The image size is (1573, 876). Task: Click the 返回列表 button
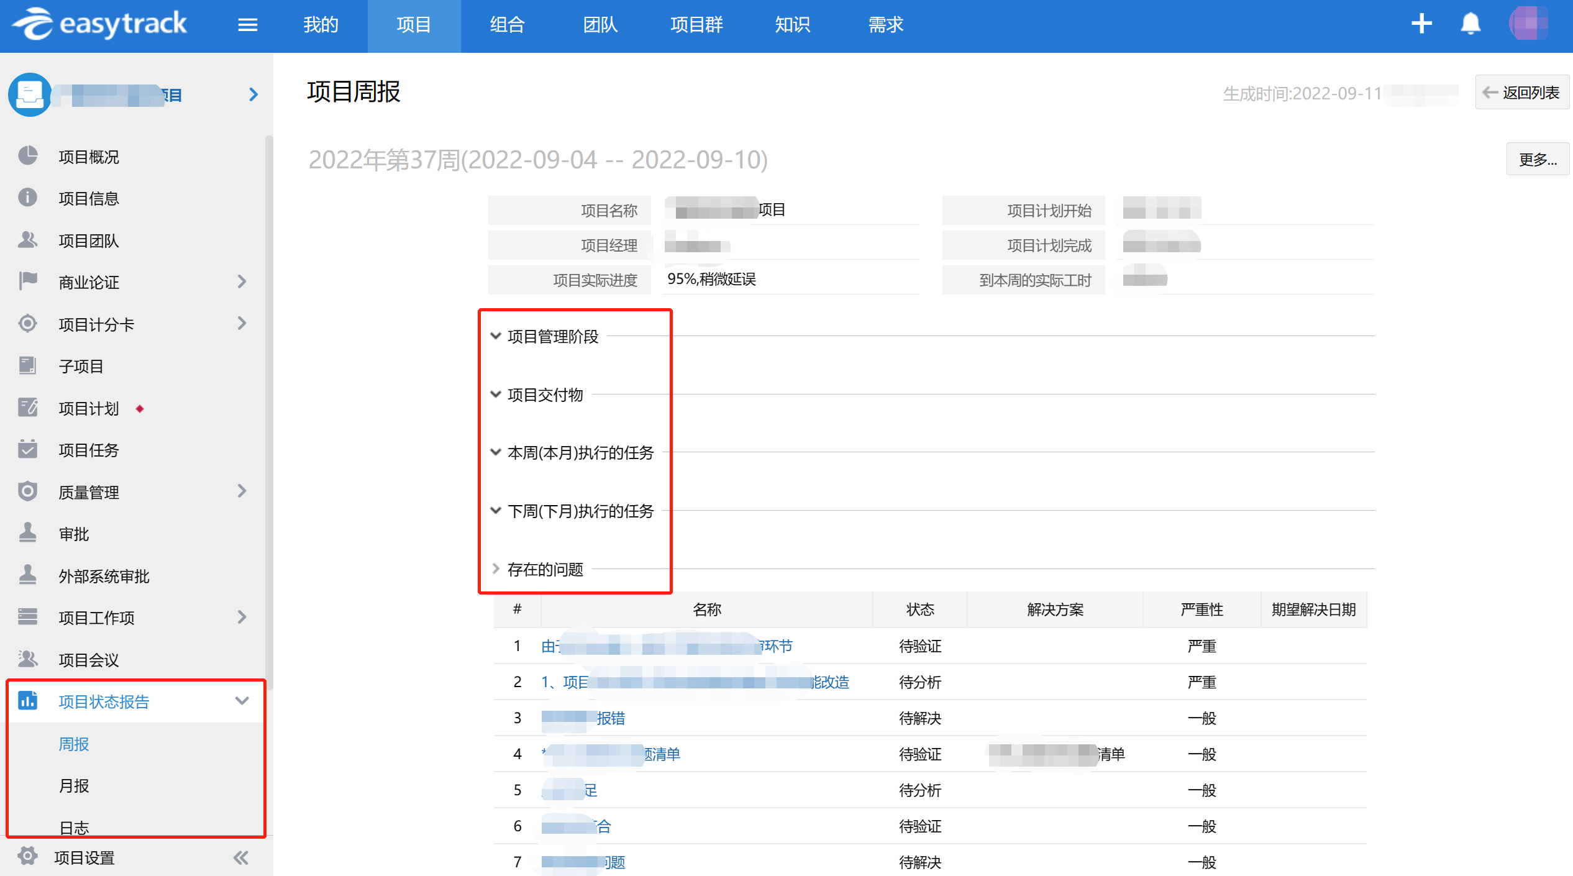coord(1521,93)
